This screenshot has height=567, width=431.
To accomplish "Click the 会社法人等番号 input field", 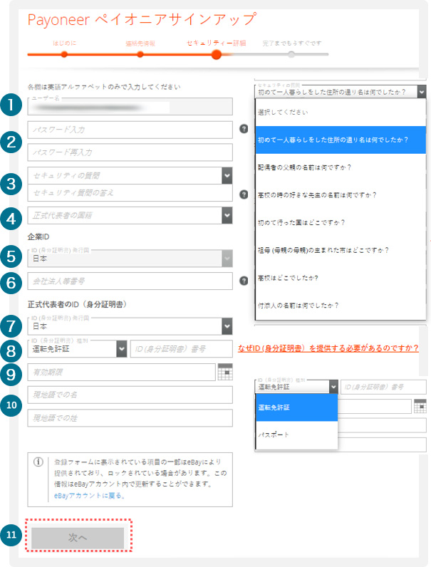I will 130,281.
